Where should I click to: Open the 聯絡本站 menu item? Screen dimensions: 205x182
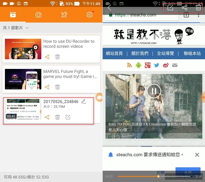192,53
